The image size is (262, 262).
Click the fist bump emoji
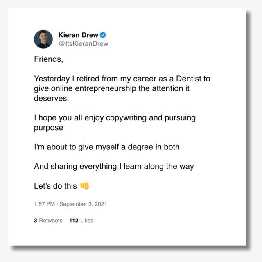pyautogui.click(x=85, y=186)
